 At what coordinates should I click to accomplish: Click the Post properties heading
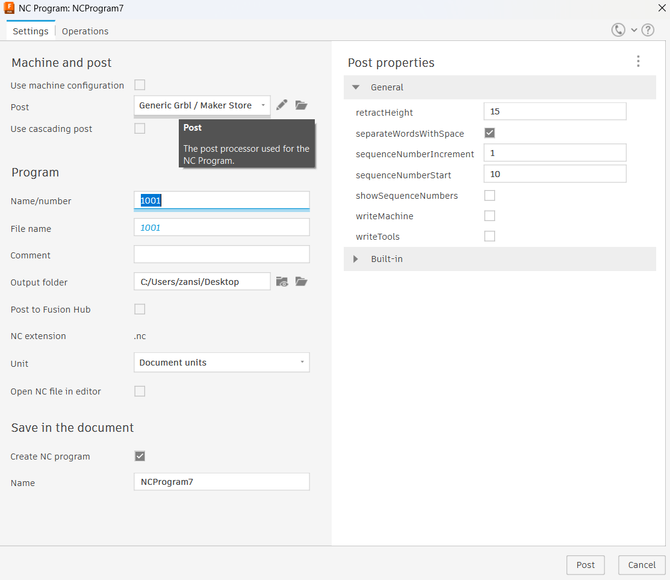(x=391, y=63)
